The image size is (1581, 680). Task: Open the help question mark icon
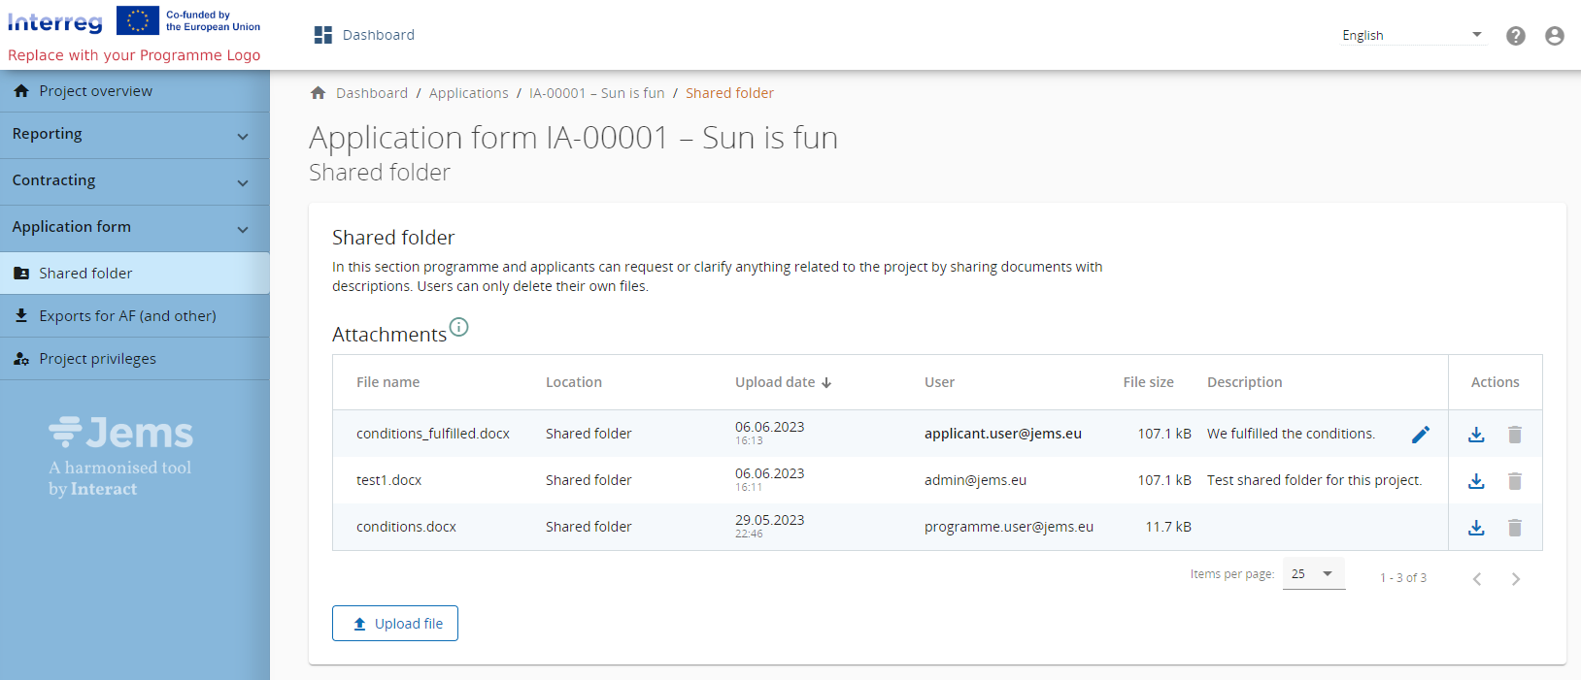tap(1515, 36)
